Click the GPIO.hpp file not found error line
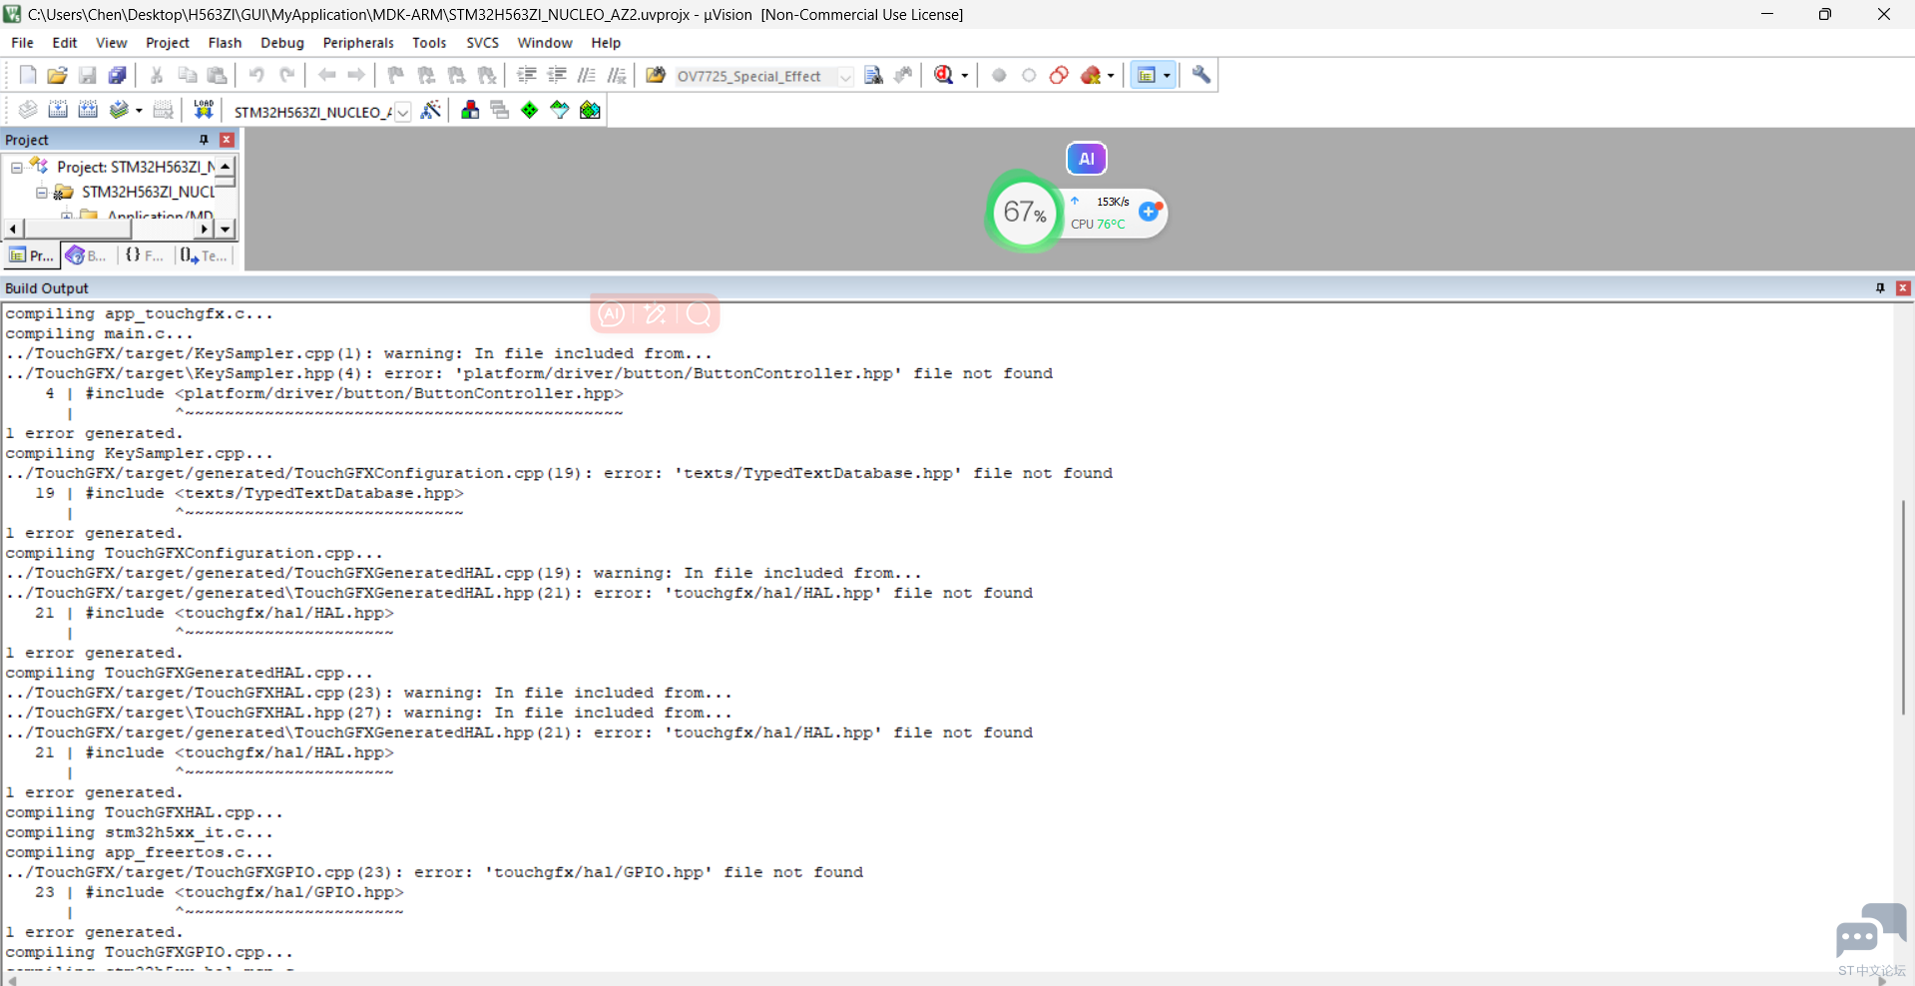The width and height of the screenshot is (1915, 986). (x=434, y=873)
